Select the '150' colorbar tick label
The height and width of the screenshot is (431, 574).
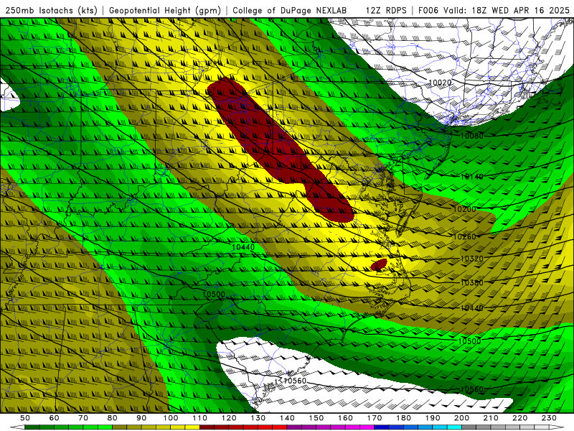(x=316, y=418)
